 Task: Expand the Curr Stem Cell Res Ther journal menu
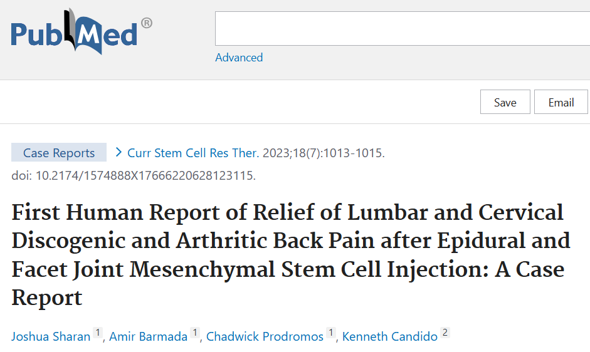(192, 153)
